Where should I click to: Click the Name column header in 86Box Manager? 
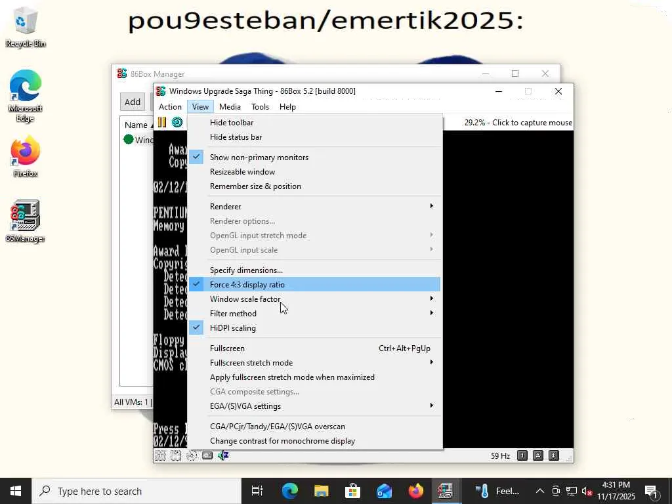pos(136,125)
